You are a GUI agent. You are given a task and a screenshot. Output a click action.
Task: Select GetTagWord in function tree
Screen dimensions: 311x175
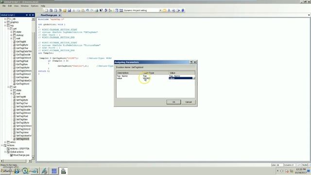(23, 84)
